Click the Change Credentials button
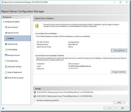 click(x=119, y=72)
